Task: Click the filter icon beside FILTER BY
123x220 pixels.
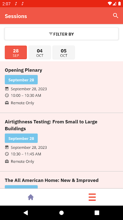Action: pos(51,34)
